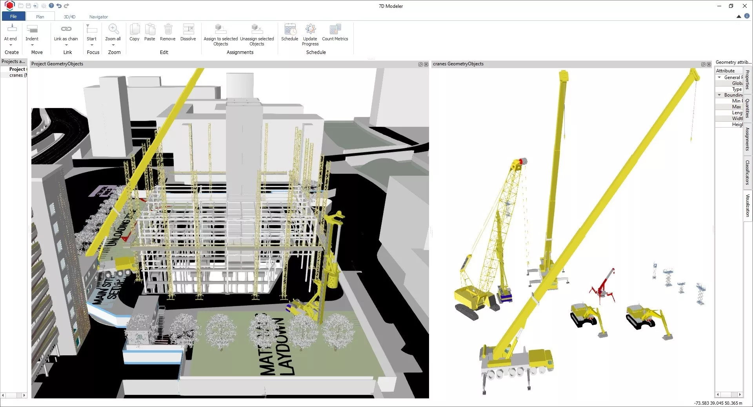Click right arrow of Geometry attributes scrollbar
This screenshot has width=753, height=407.
[x=740, y=394]
